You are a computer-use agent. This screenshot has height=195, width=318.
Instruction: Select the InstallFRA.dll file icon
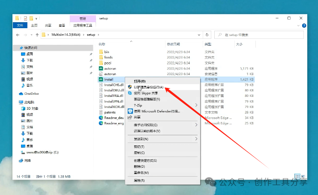101,96
